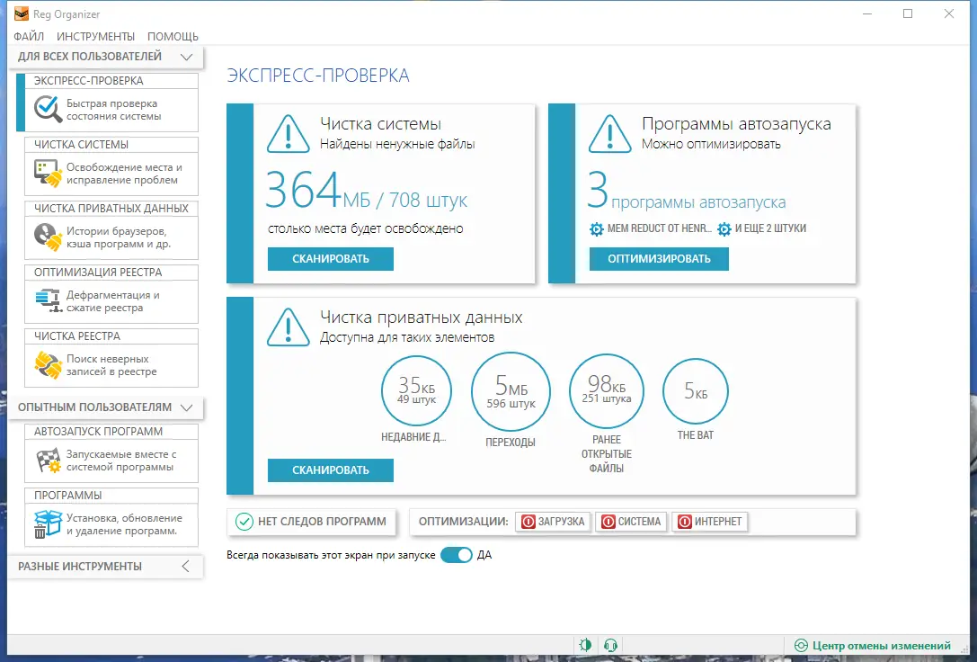This screenshot has width=977, height=662.
Task: Click Запускаемые вместе с системой программы text
Action: (121, 461)
